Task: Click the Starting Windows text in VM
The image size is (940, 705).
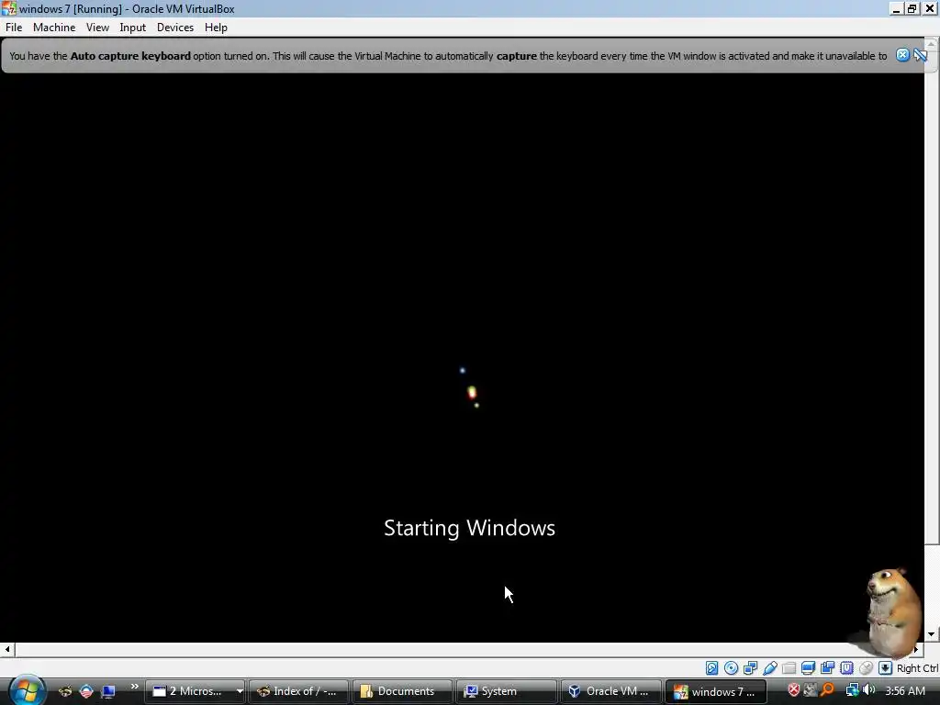Action: pyautogui.click(x=469, y=528)
